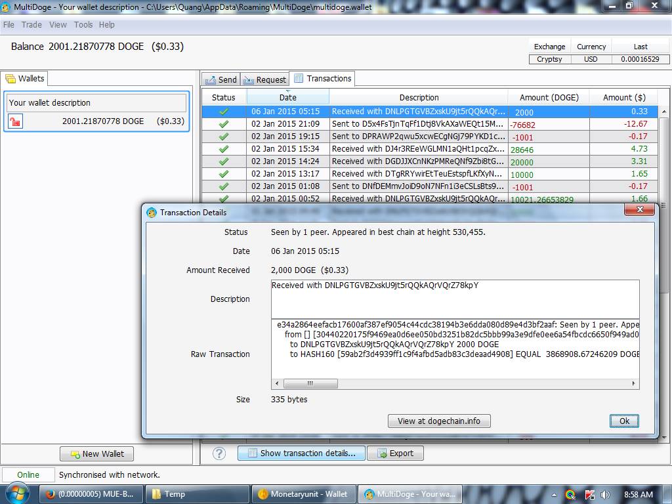The height and width of the screenshot is (504, 672).
Task: Click the help question mark icon
Action: [219, 453]
